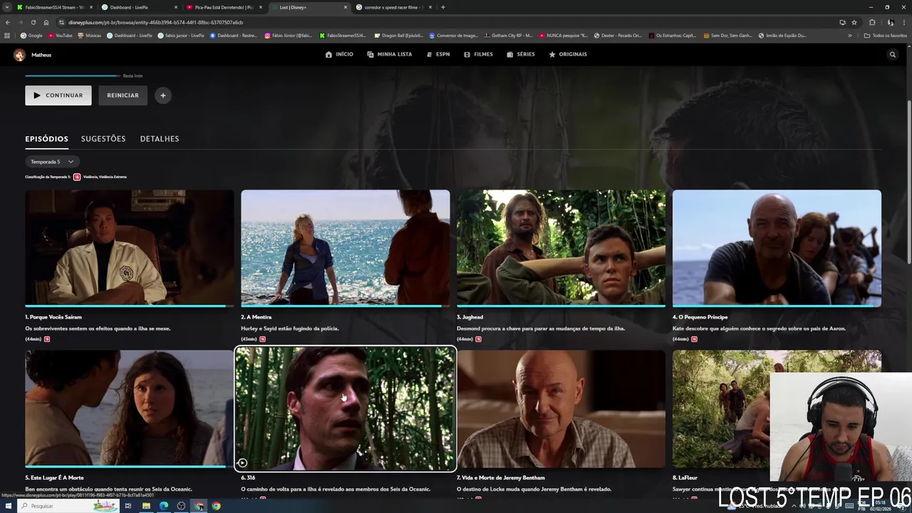Bookmark this page with the star icon
Screen dimensions: 912x513
[854, 22]
